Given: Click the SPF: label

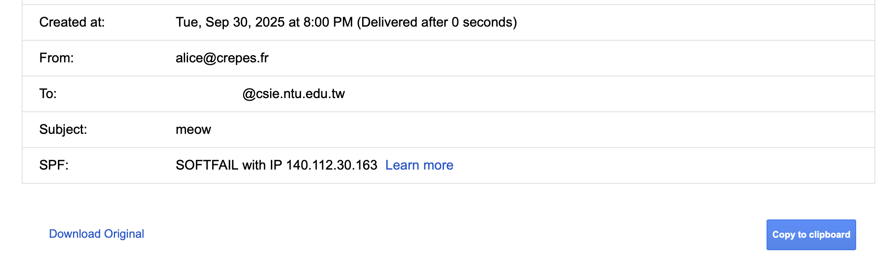Looking at the screenshot, I should coord(54,165).
